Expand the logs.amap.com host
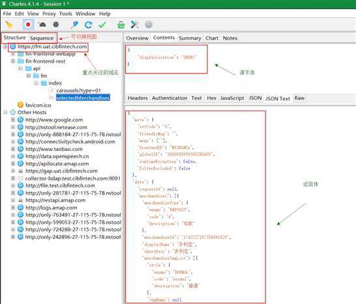Viewport: 356px width, 304px height. pyautogui.click(x=13, y=208)
